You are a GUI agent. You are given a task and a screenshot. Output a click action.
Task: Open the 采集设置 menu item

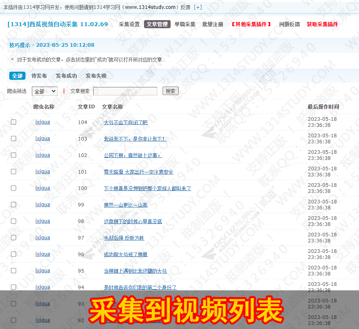[x=129, y=24]
